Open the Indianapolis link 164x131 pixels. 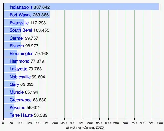tap(21, 7)
